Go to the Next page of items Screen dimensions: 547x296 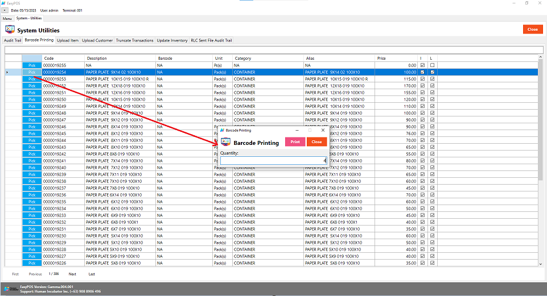tap(72, 274)
